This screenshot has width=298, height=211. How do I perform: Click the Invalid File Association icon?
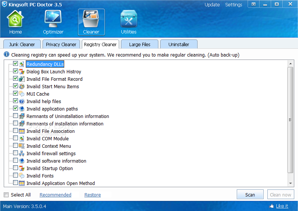(x=22, y=131)
